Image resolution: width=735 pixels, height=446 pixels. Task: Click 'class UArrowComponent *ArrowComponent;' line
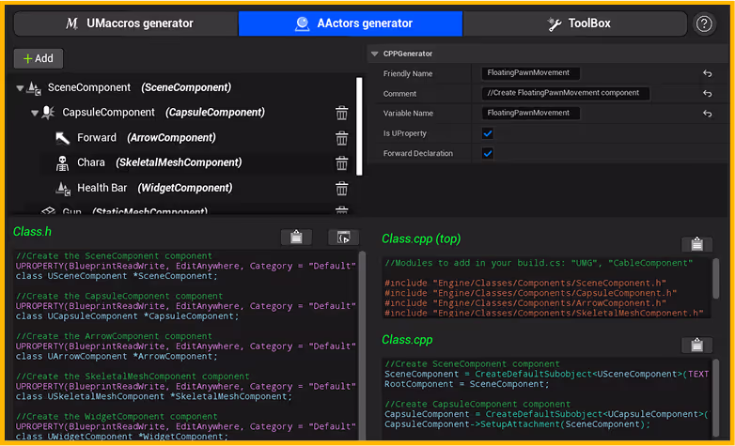tap(117, 357)
